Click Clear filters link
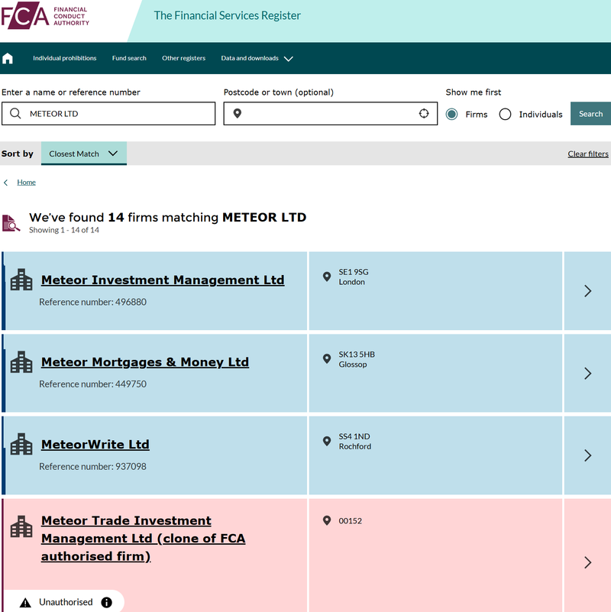This screenshot has width=611, height=612. (588, 154)
